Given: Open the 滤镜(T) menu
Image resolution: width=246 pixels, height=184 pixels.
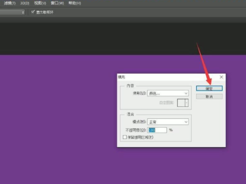Looking at the screenshot, I should pos(9,3).
